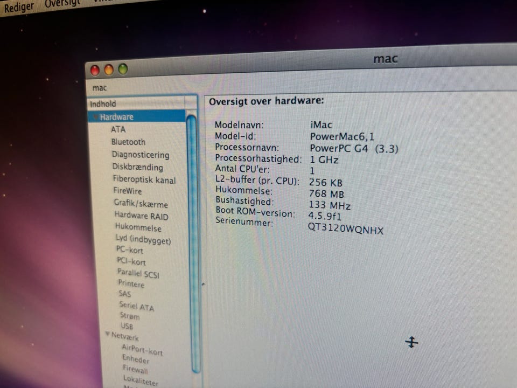
Task: Select Lyd (indbygget) entry
Action: (x=143, y=239)
